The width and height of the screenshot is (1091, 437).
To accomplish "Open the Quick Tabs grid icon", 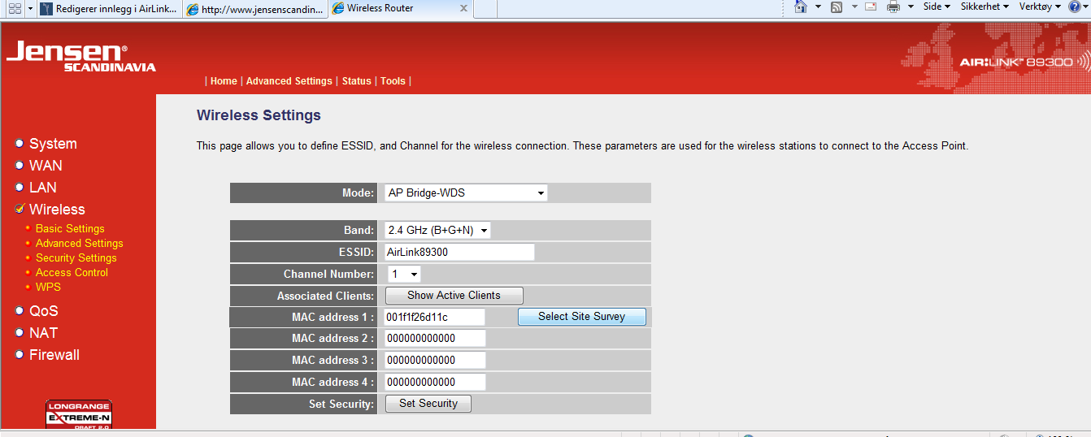I will coord(15,8).
